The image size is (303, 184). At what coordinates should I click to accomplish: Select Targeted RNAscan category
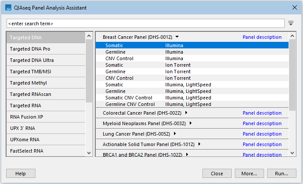(x=46, y=94)
